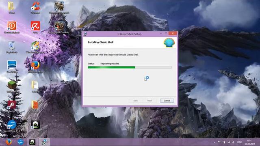The height and width of the screenshot is (146, 260).
Task: Cancel the Classic Shell installation
Action: pos(167,101)
